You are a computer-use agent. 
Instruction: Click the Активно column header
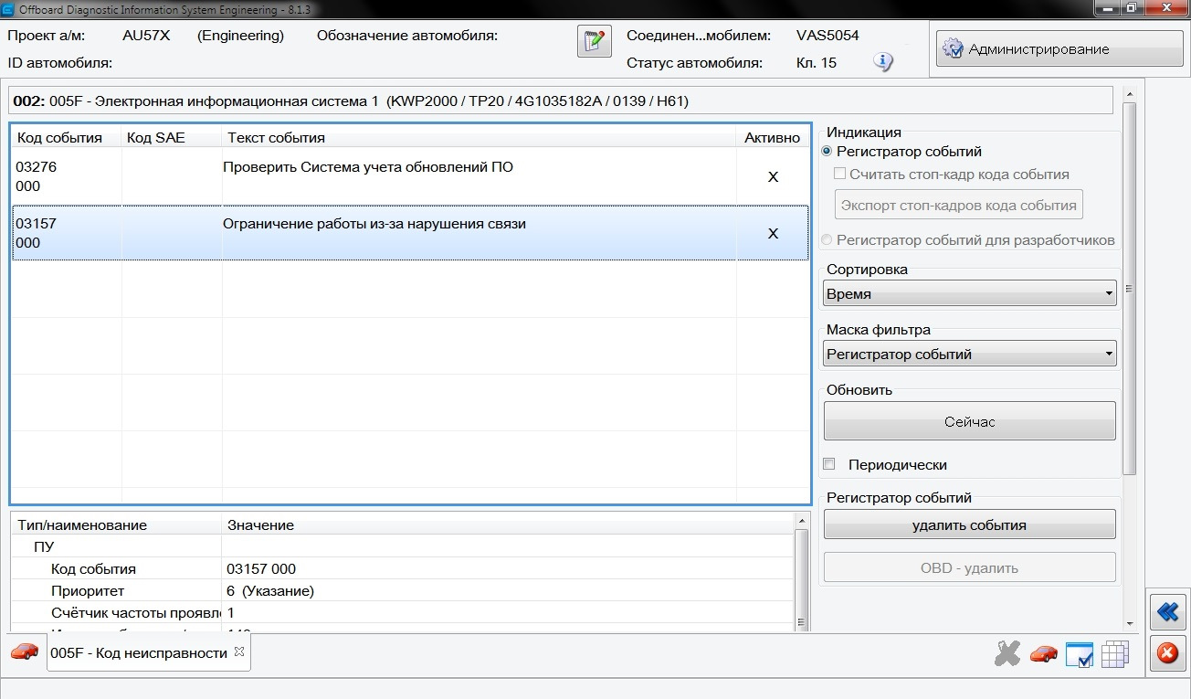772,138
